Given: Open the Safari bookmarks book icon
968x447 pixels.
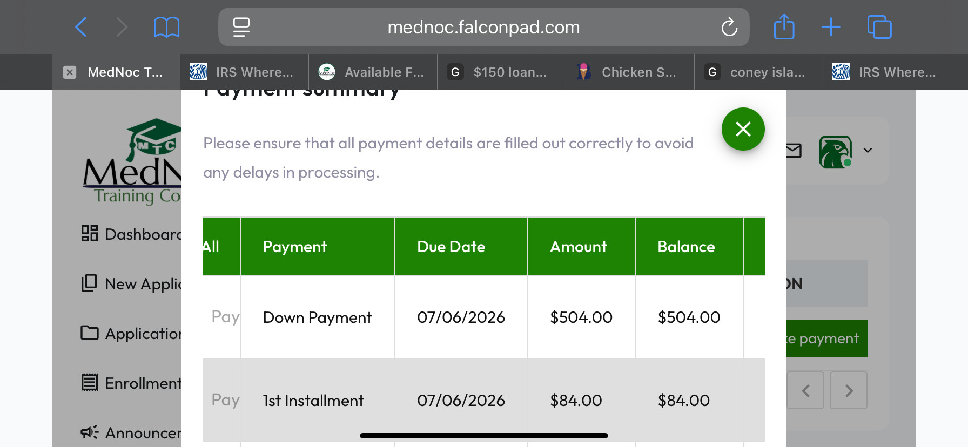Looking at the screenshot, I should [x=166, y=27].
